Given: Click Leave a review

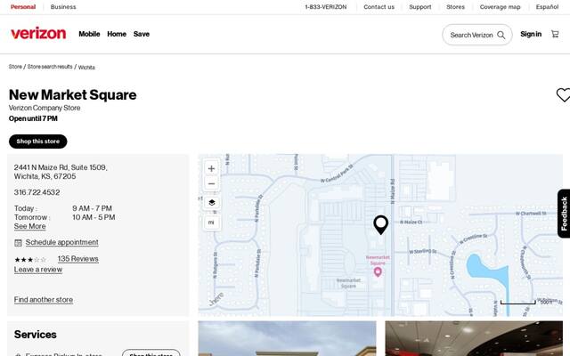Looking at the screenshot, I should (38, 270).
